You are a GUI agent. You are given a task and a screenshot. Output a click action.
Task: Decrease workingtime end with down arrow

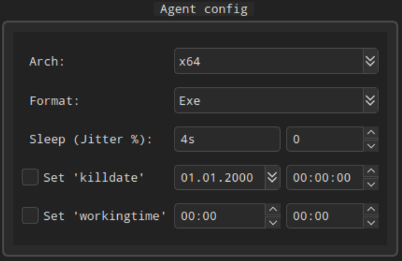coord(371,222)
